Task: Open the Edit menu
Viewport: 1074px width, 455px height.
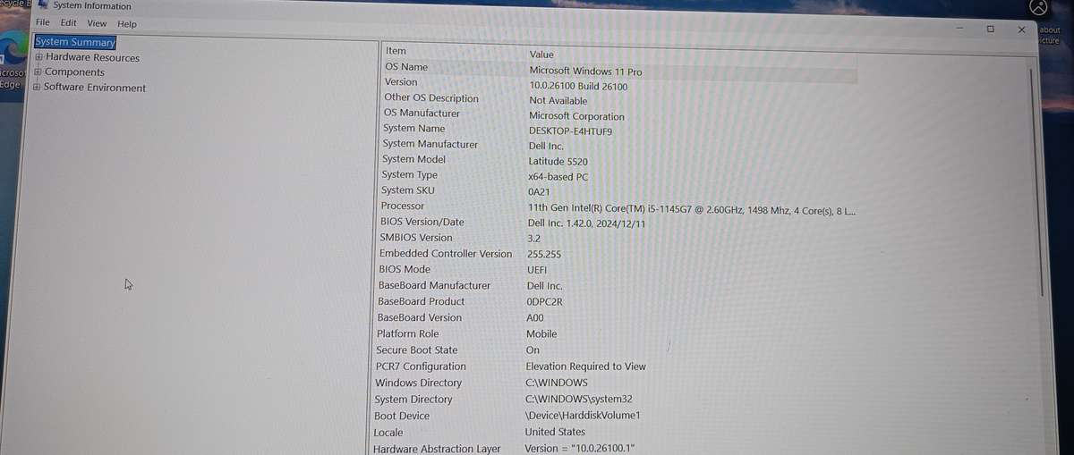Action: pyautogui.click(x=68, y=23)
